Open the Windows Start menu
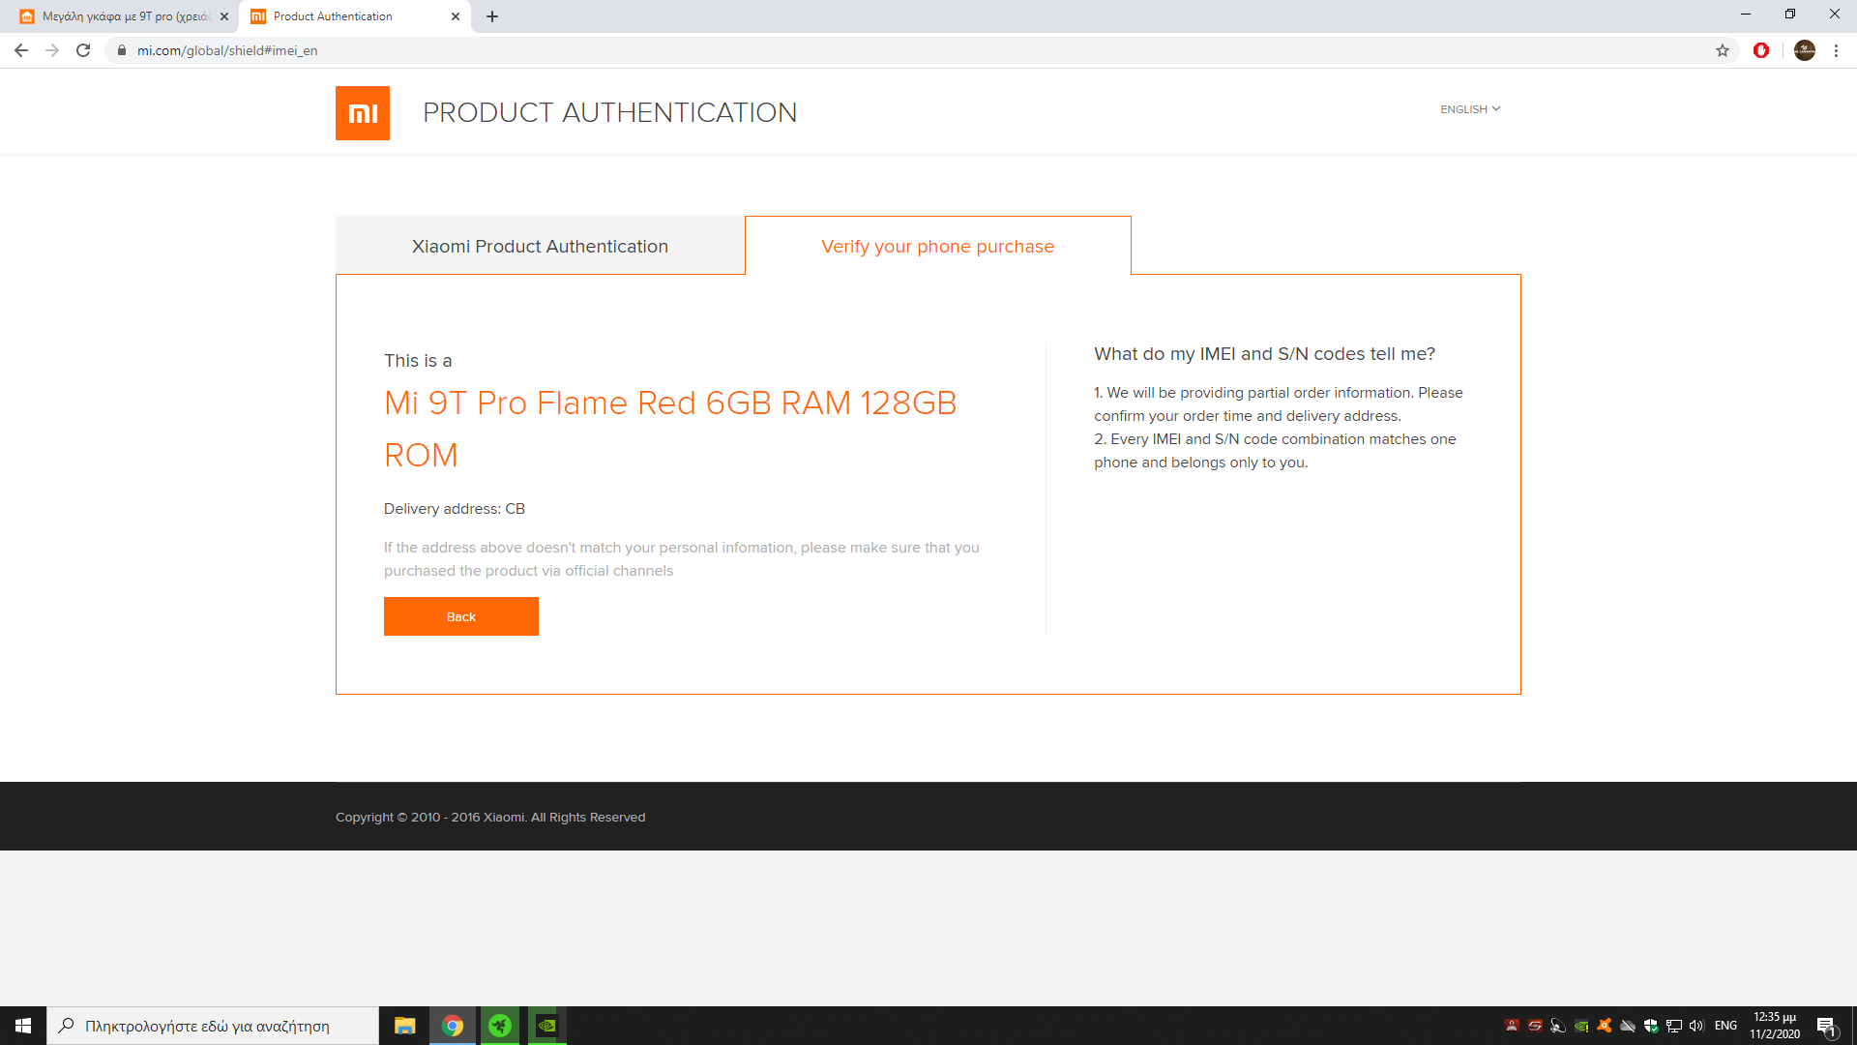This screenshot has height=1045, width=1857. tap(23, 1026)
